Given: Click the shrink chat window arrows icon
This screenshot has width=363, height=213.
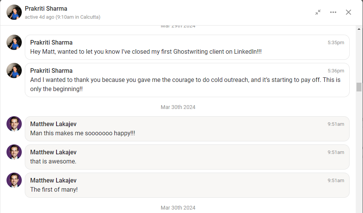Looking at the screenshot, I should coord(318,12).
